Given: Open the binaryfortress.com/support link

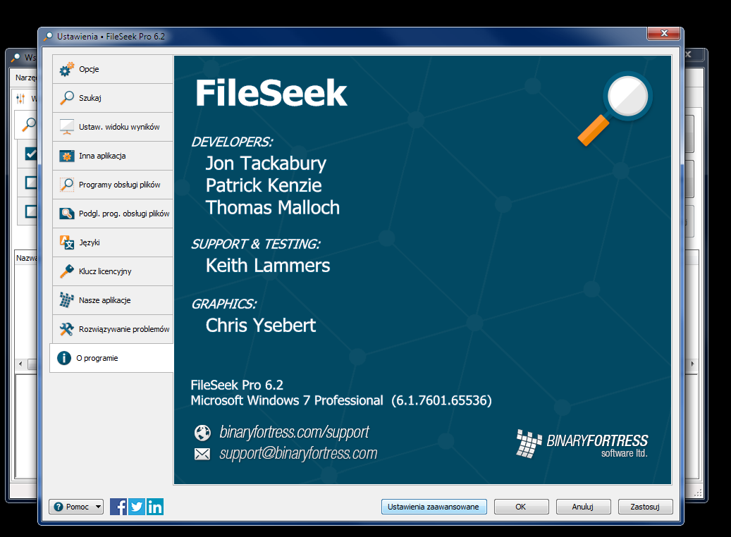Looking at the screenshot, I should tap(294, 432).
